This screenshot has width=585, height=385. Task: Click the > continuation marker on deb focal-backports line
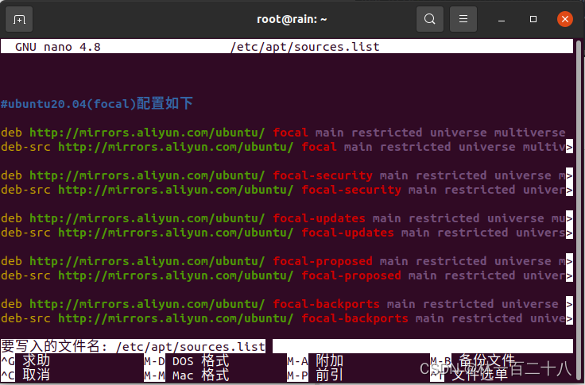pyautogui.click(x=569, y=304)
